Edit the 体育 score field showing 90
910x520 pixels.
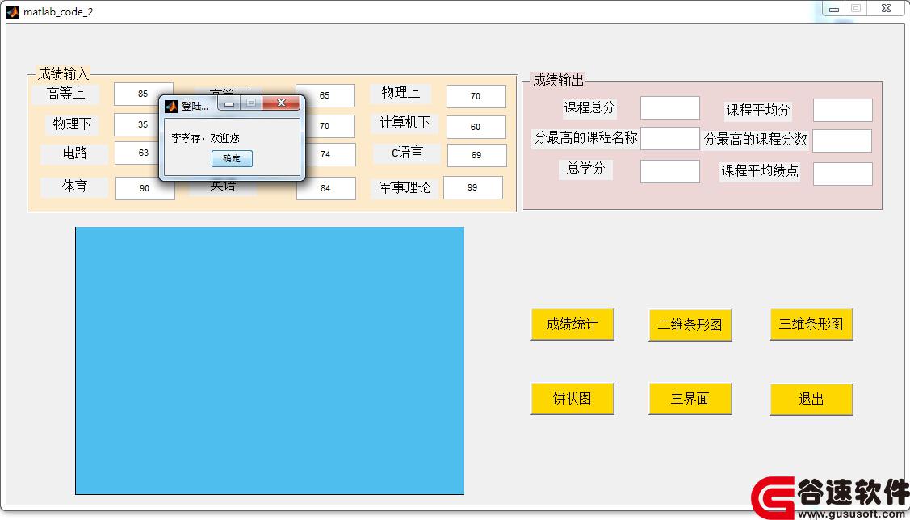click(x=145, y=189)
